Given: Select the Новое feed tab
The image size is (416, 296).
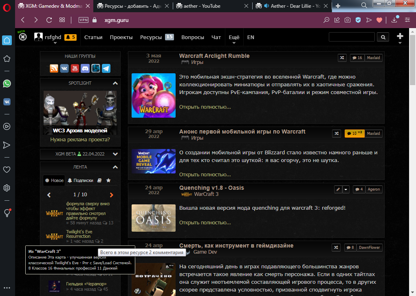Looking at the screenshot, I should pyautogui.click(x=54, y=180).
